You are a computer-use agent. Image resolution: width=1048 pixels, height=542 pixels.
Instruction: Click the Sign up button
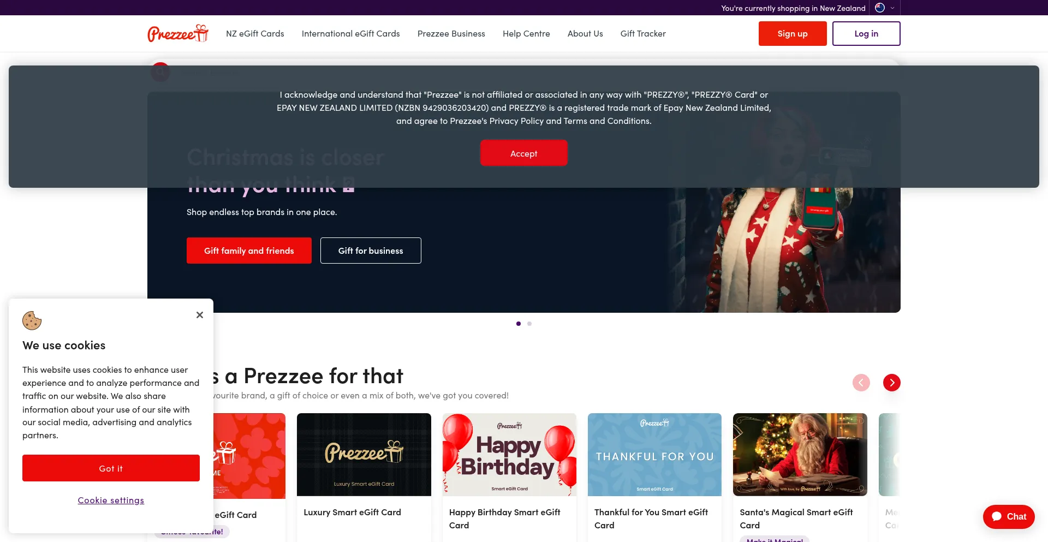pyautogui.click(x=792, y=34)
